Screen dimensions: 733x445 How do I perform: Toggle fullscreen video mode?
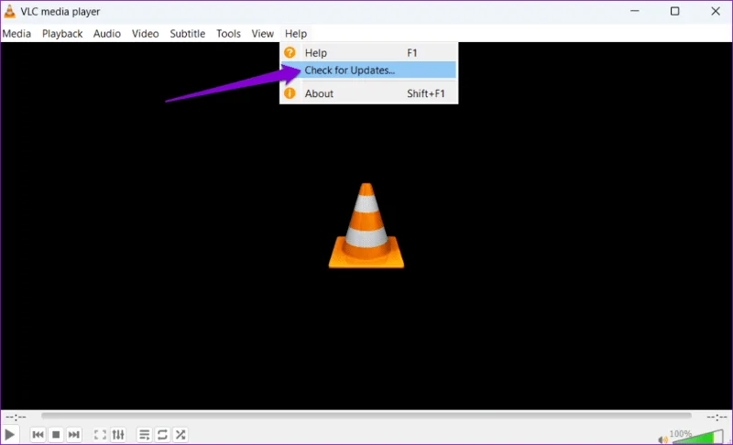click(100, 435)
